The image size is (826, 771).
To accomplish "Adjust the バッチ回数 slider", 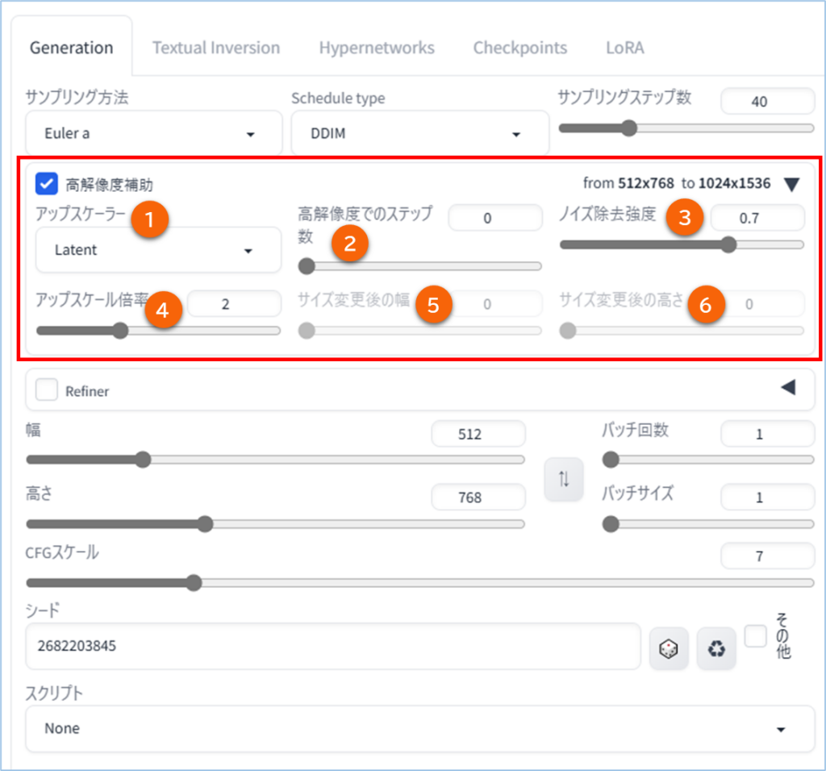I will coord(708,460).
